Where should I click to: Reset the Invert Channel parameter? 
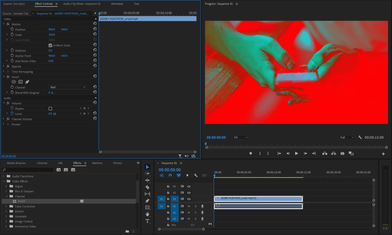(x=95, y=87)
